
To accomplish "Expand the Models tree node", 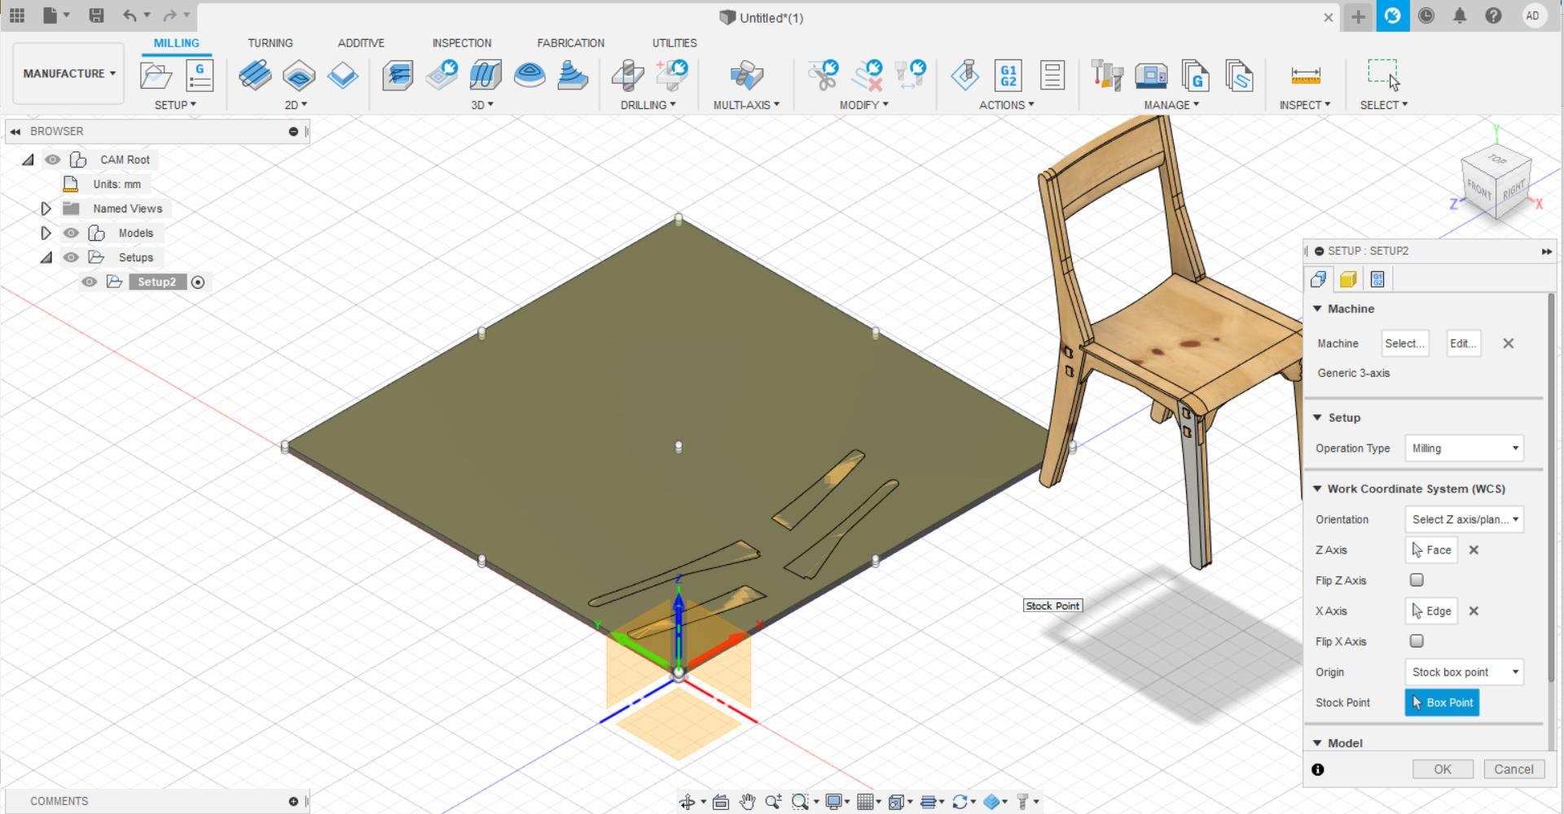I will click(x=46, y=233).
